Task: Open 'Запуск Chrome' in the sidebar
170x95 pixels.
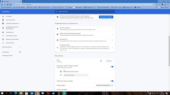Action: (x=10, y=43)
